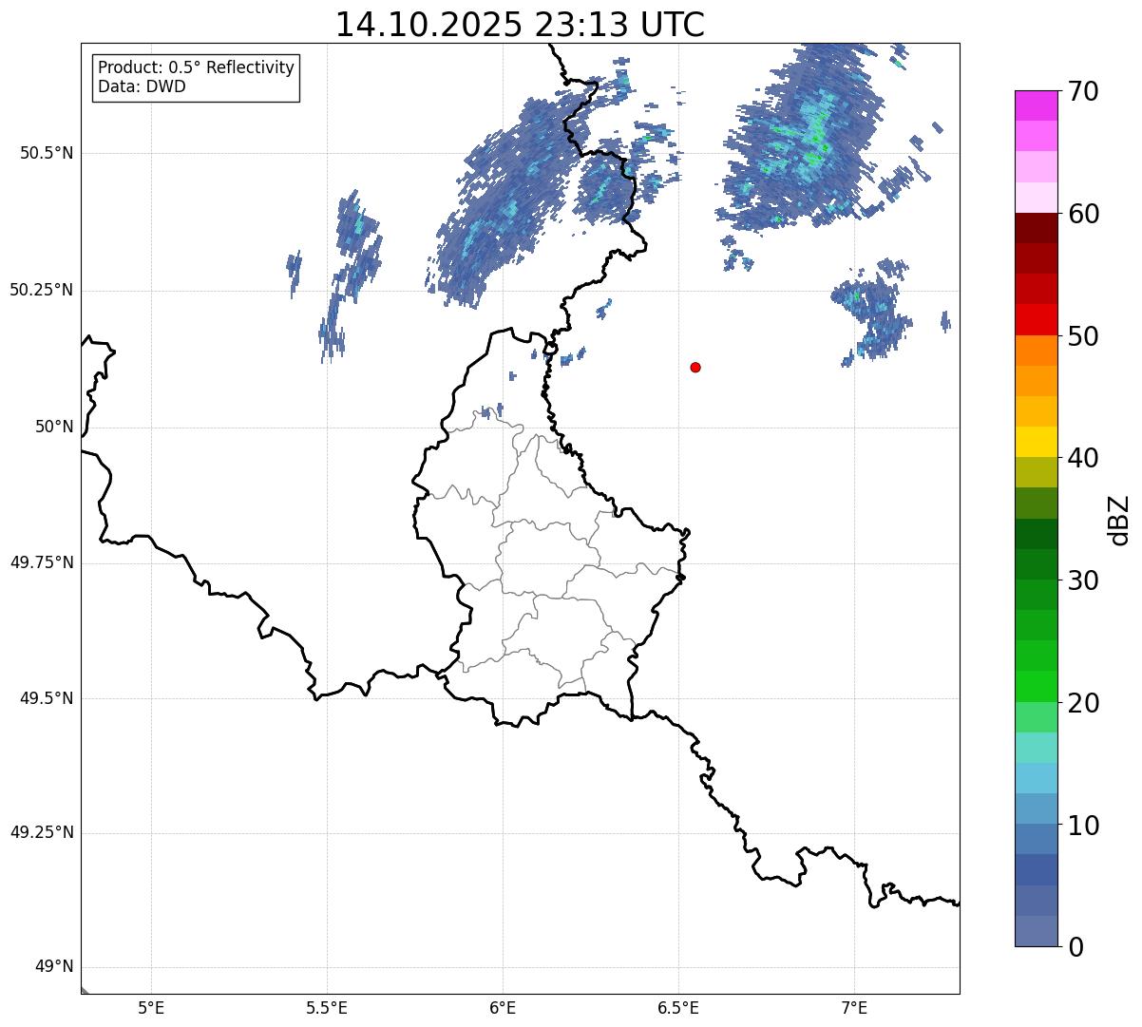The height and width of the screenshot is (1027, 1142).
Task: Click the 50°N latitude label
Action: 54,427
